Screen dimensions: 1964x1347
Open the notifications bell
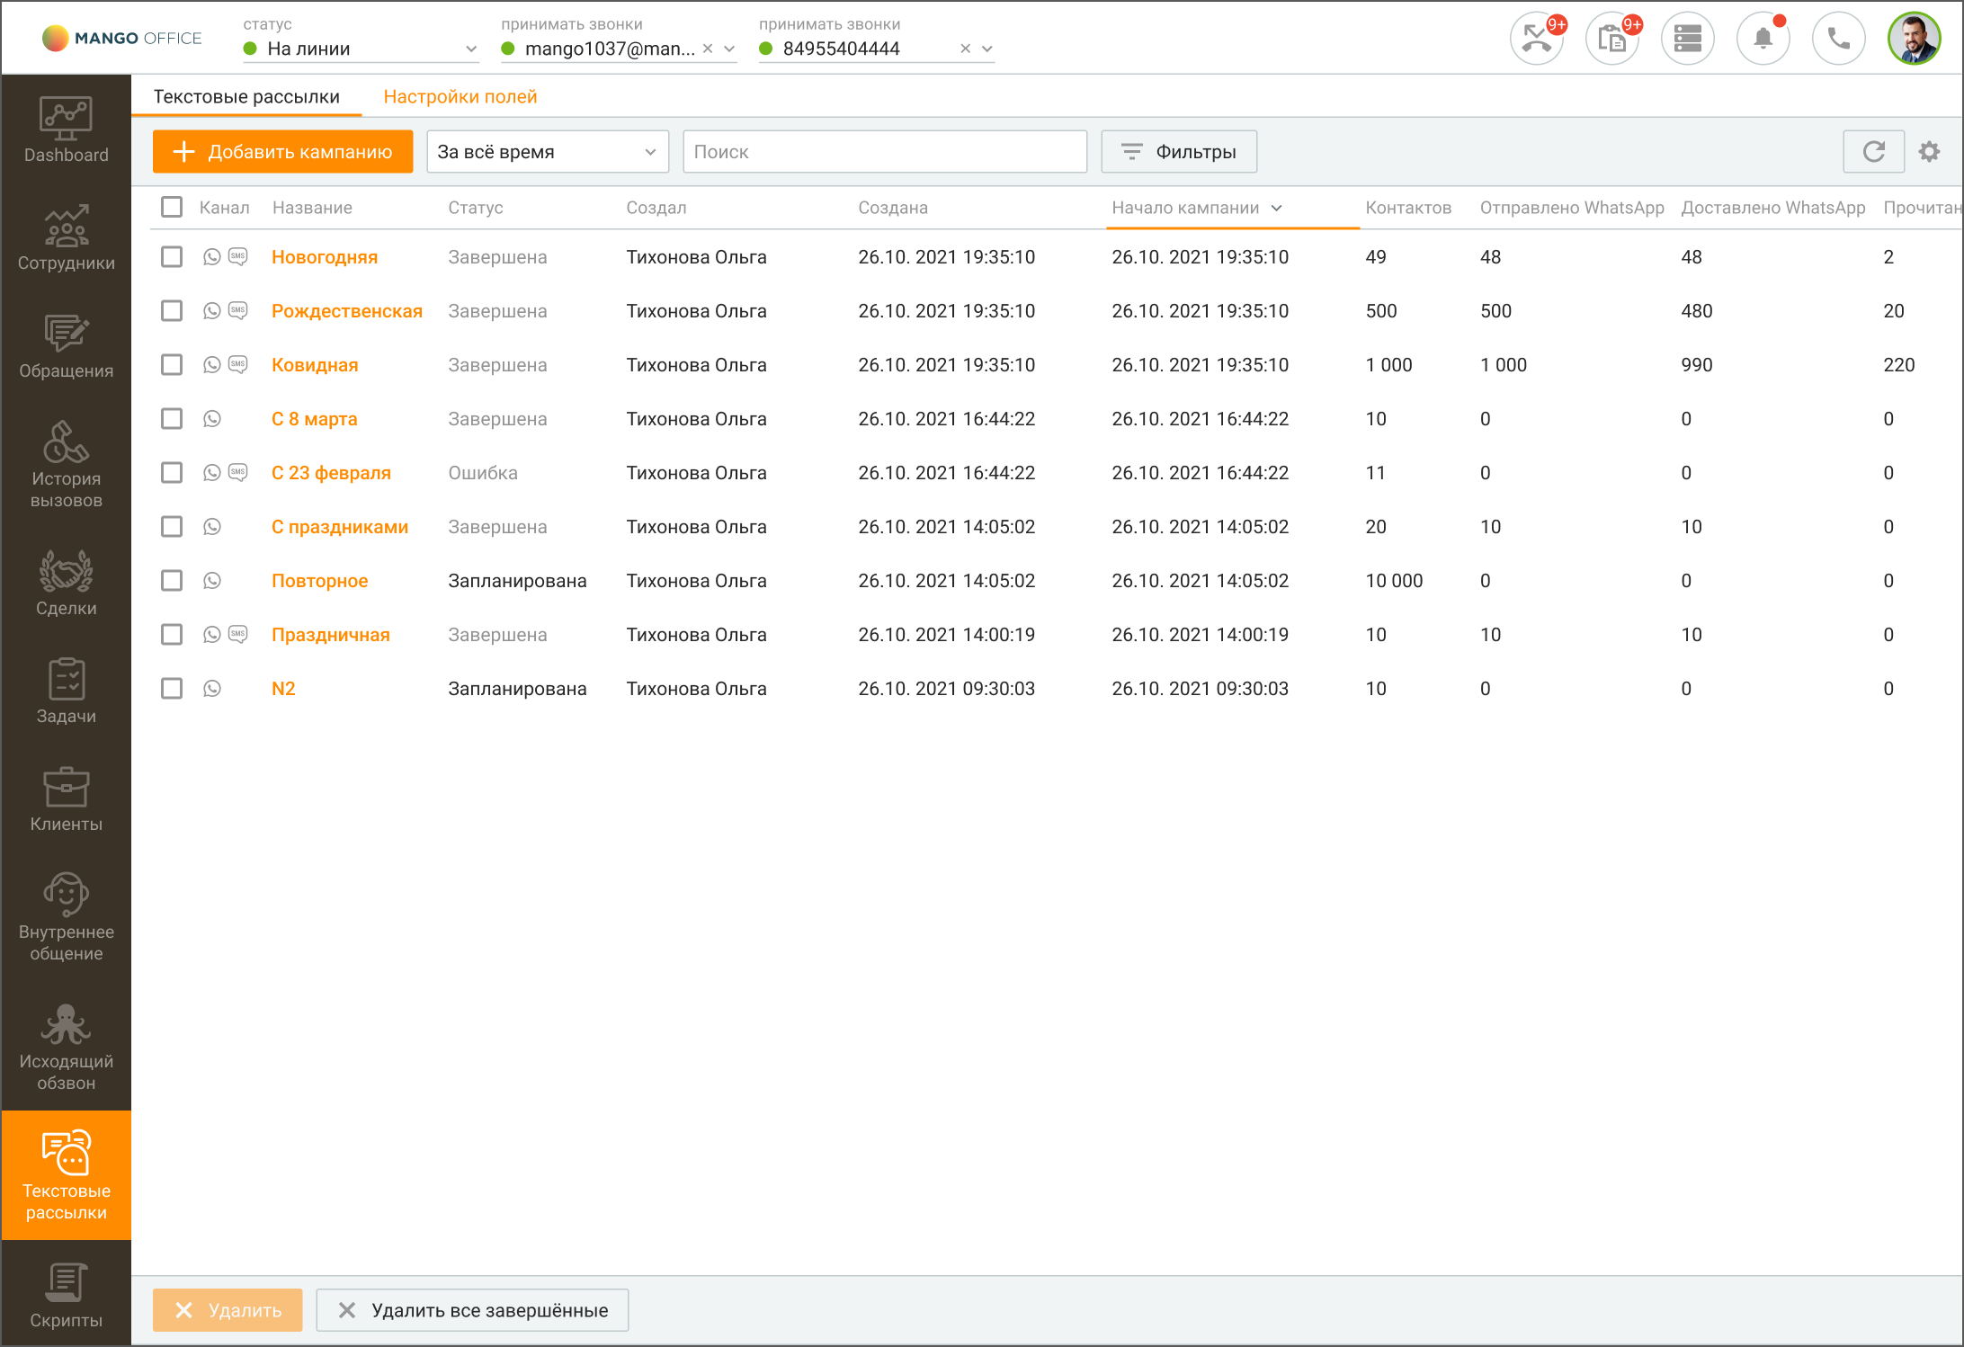coord(1763,40)
